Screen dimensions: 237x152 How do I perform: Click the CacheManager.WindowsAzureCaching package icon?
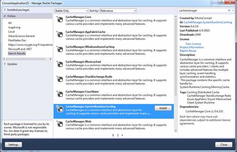(60, 49)
